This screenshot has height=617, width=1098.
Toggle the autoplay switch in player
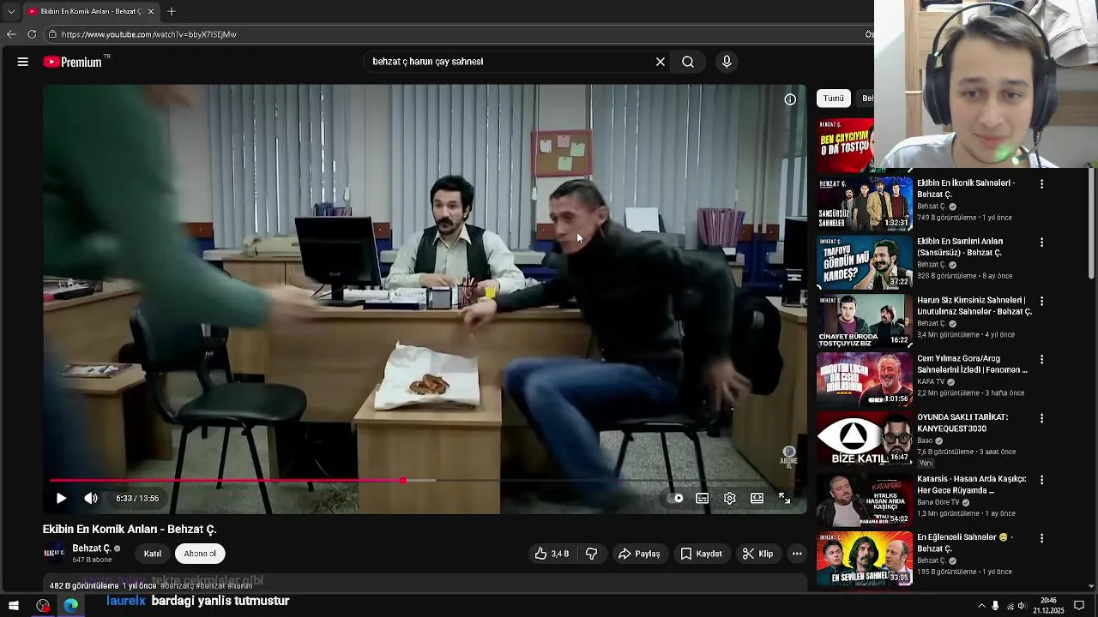pyautogui.click(x=676, y=498)
